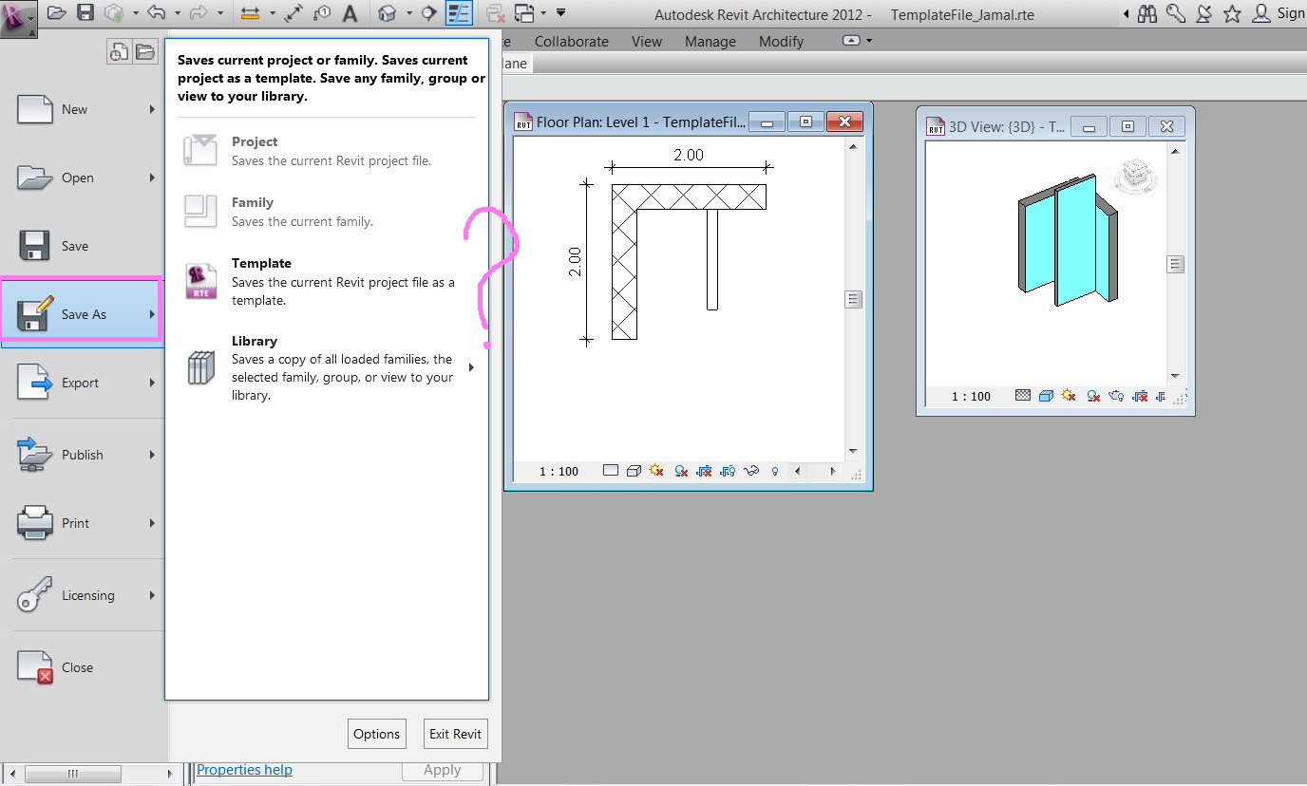Click the Redo arrow icon
Screen dimensions: 1307x786
tap(199, 13)
